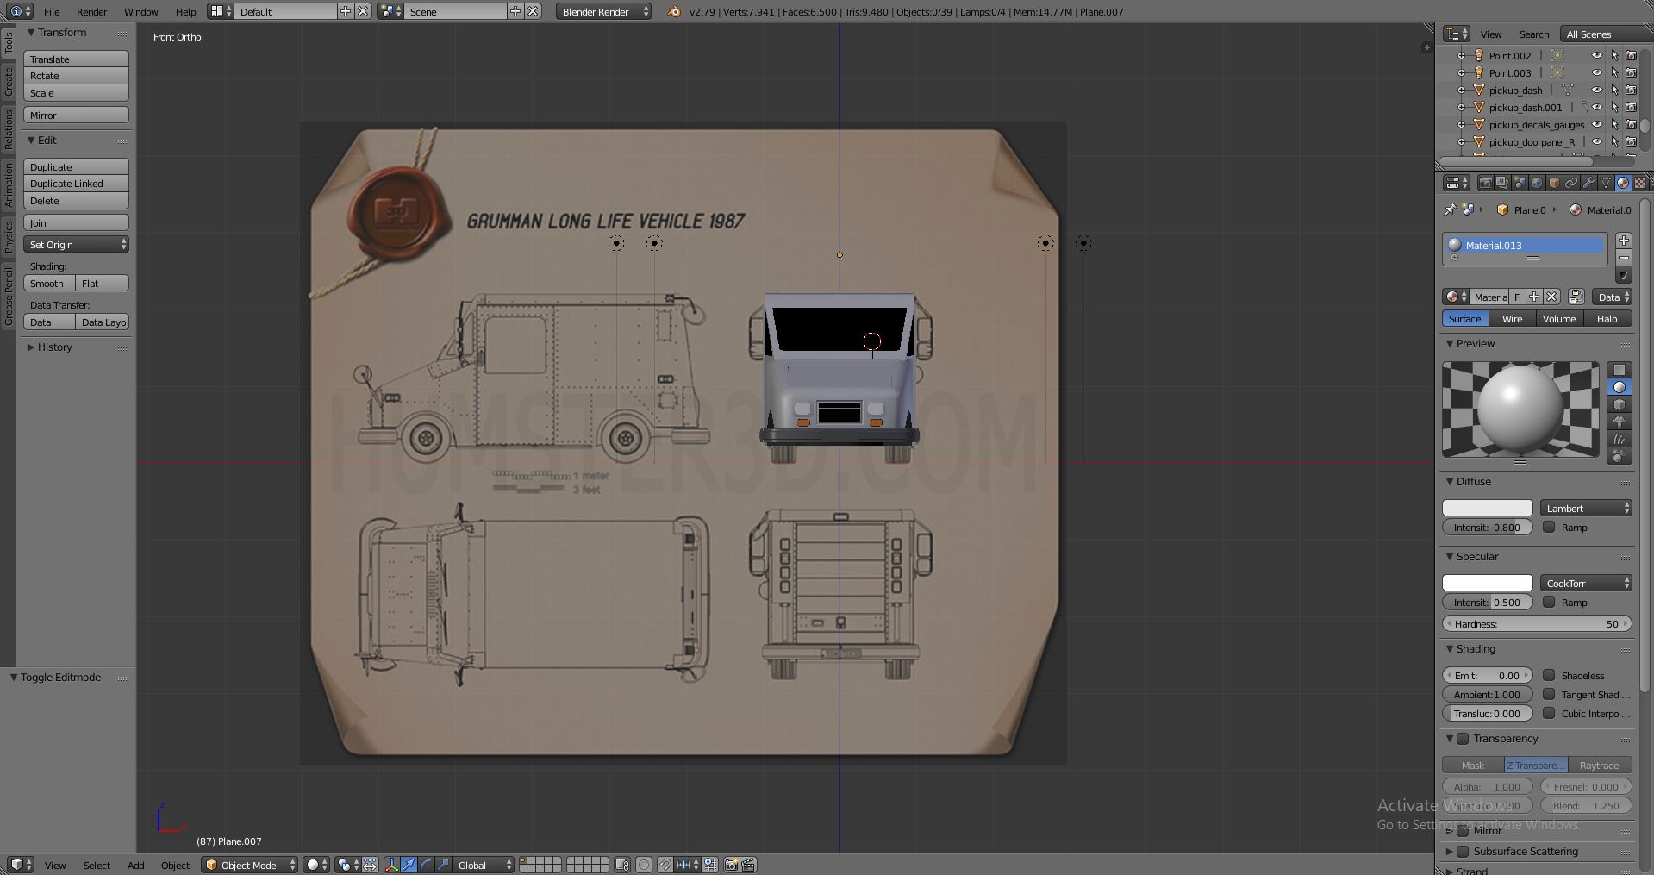Screen dimensions: 1654x875
Task: Toggle visibility eye for pickup_dash
Action: click(x=1596, y=90)
